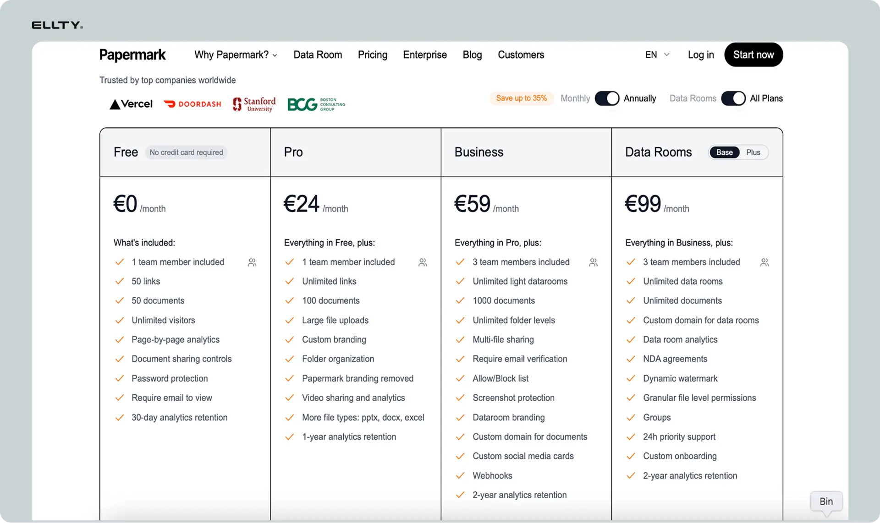The height and width of the screenshot is (523, 880).
Task: Click the Papermark logo
Action: click(132, 54)
